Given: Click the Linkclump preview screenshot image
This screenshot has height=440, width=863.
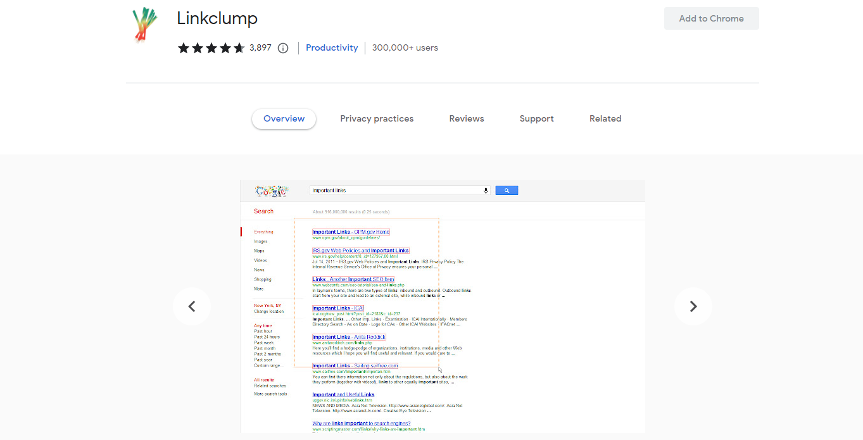Looking at the screenshot, I should tap(443, 306).
